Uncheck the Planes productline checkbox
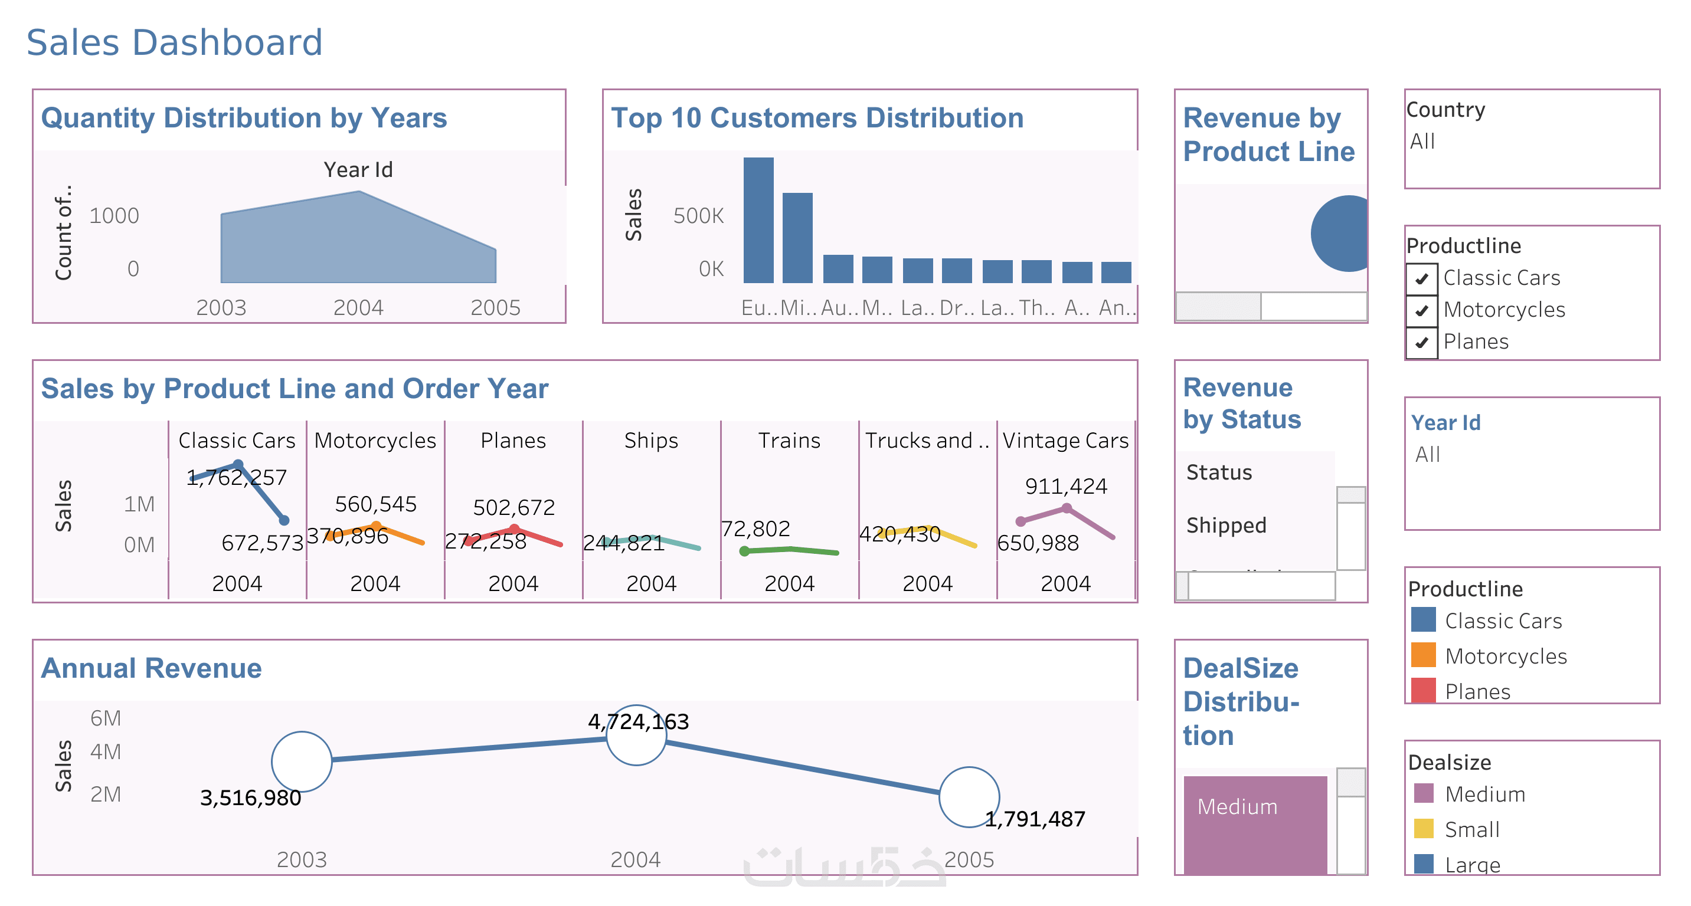 (x=1421, y=343)
